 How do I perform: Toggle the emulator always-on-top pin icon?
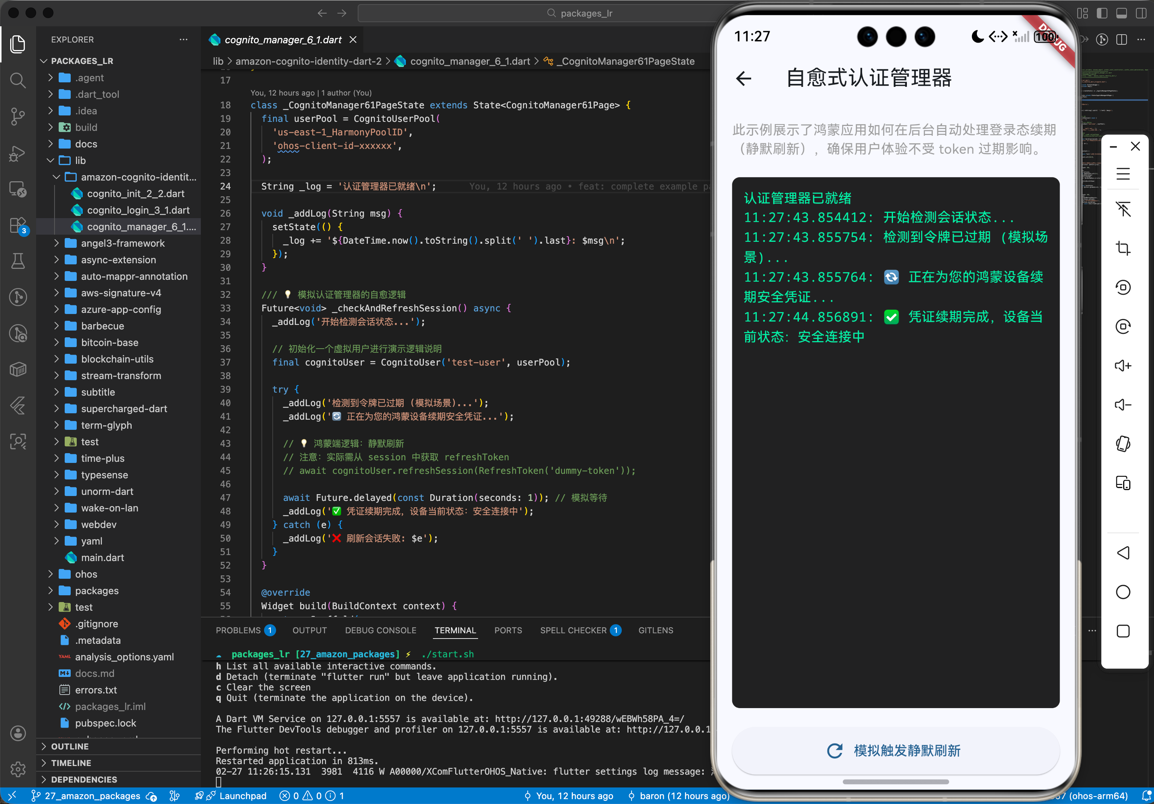[x=1123, y=209]
